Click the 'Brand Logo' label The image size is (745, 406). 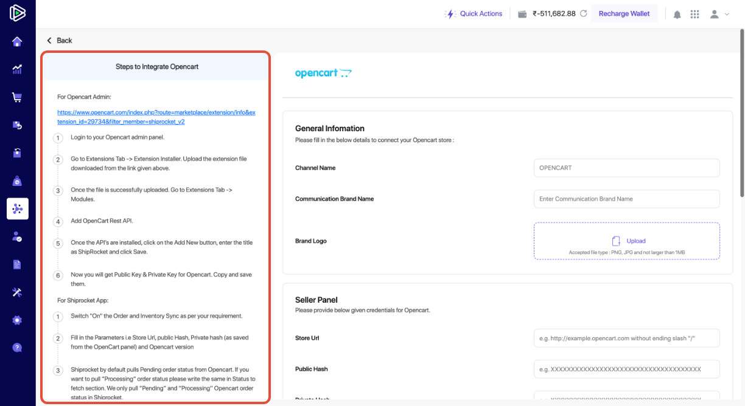[x=311, y=241]
